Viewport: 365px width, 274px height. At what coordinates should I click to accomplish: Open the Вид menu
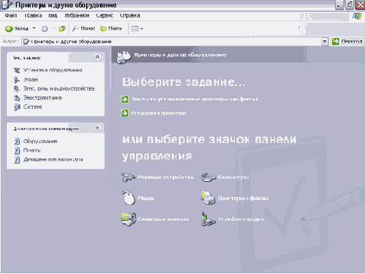coord(52,15)
